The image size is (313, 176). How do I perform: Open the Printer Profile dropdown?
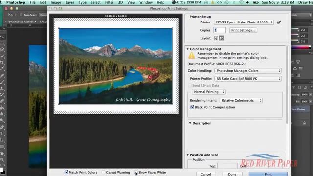pos(248,79)
